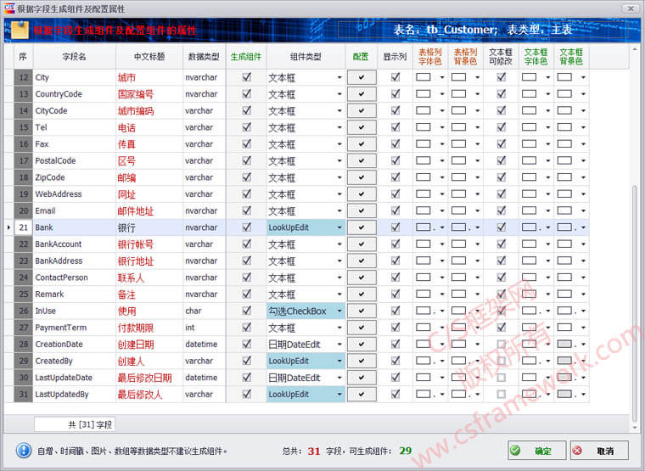This screenshot has height=471, width=645.
Task: Open the component type dropdown for Bank
Action: pos(339,227)
